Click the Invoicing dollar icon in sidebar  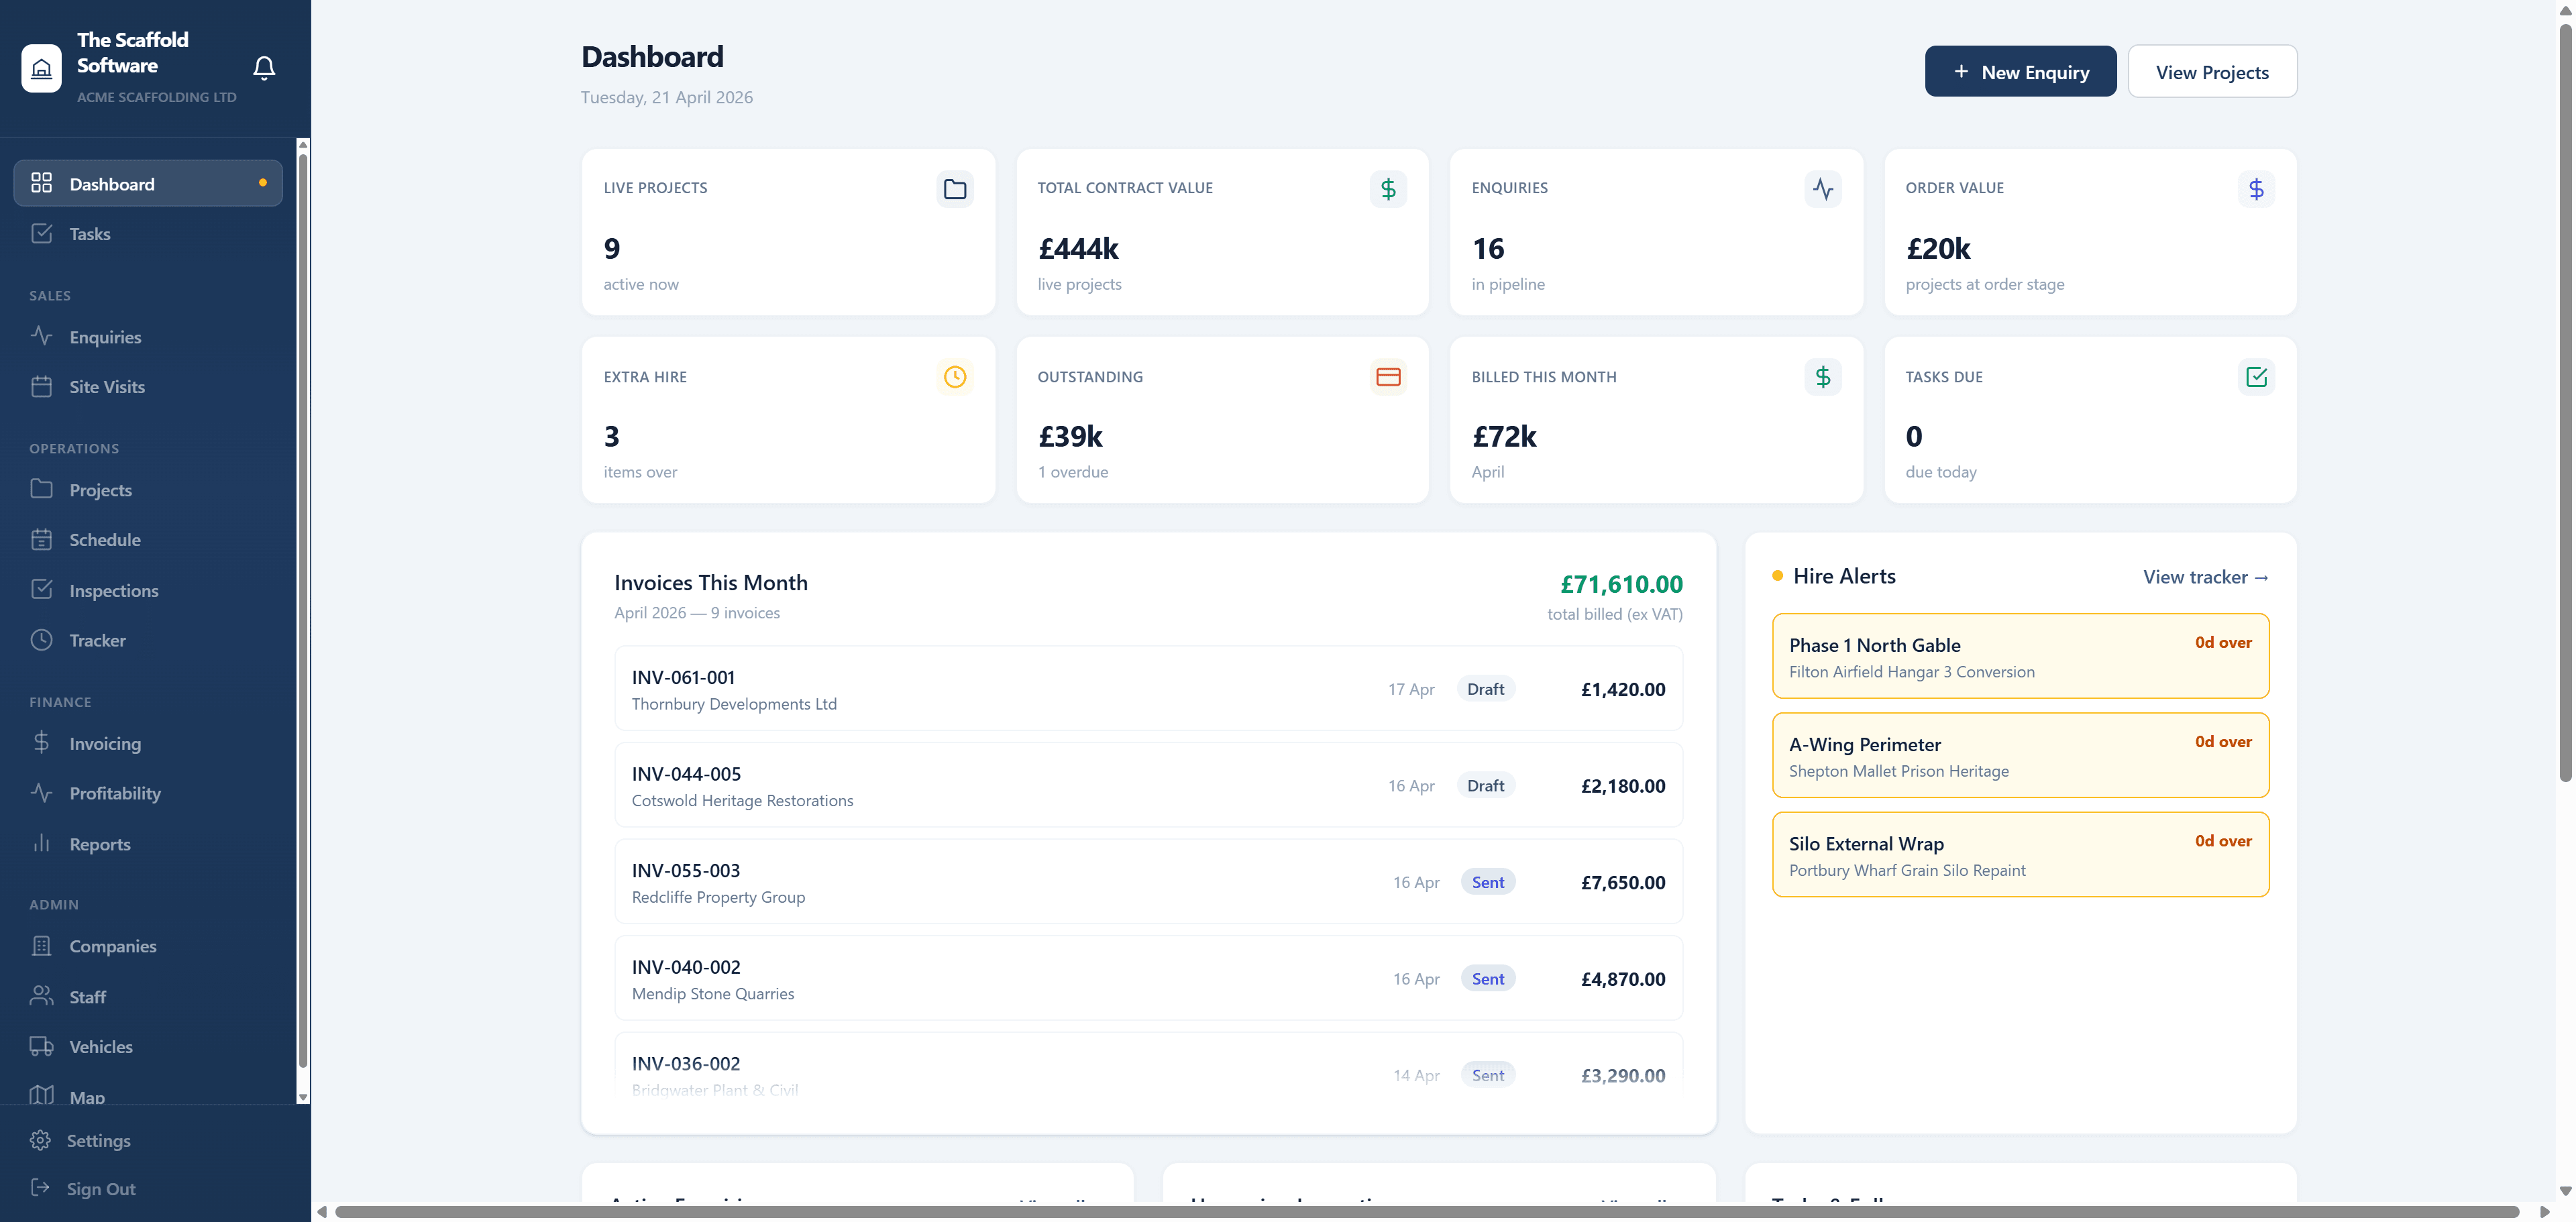pyautogui.click(x=41, y=743)
